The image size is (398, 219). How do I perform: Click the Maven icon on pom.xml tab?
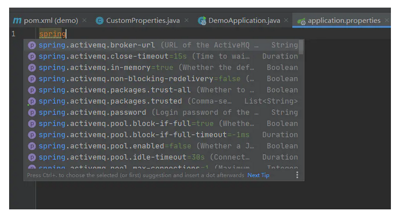coord(17,21)
